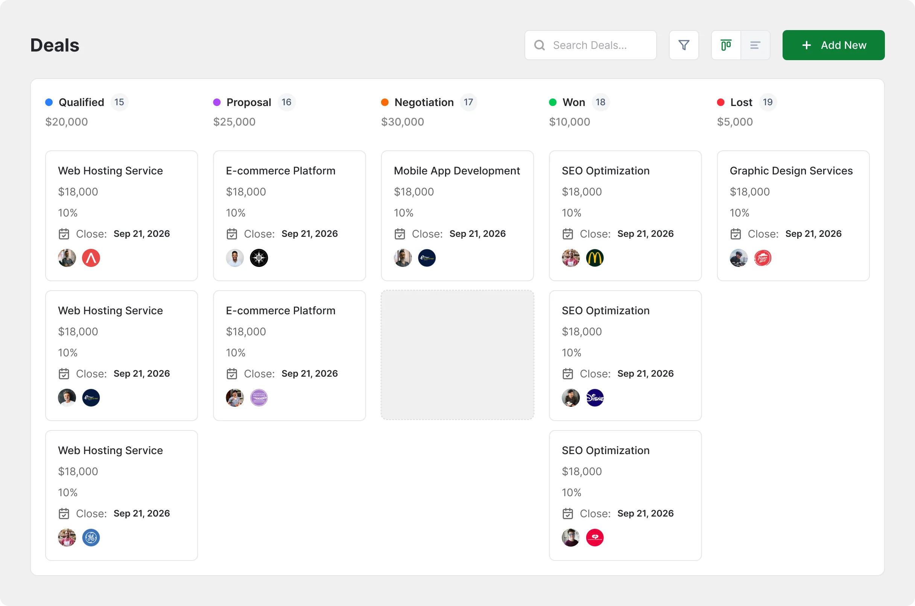Click the red circular logo on last SEO Optimization card
This screenshot has height=606, width=915.
pos(595,538)
